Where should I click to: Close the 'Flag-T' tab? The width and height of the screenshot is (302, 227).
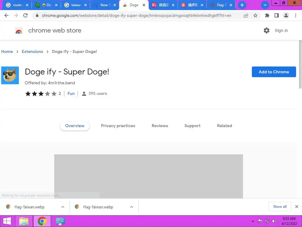tap(231, 5)
